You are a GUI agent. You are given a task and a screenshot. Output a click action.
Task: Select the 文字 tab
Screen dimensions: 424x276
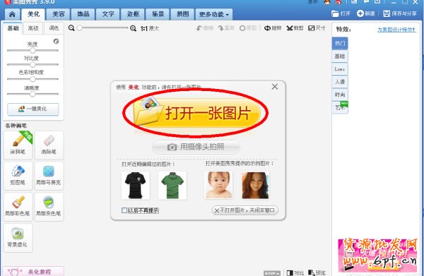pos(108,14)
